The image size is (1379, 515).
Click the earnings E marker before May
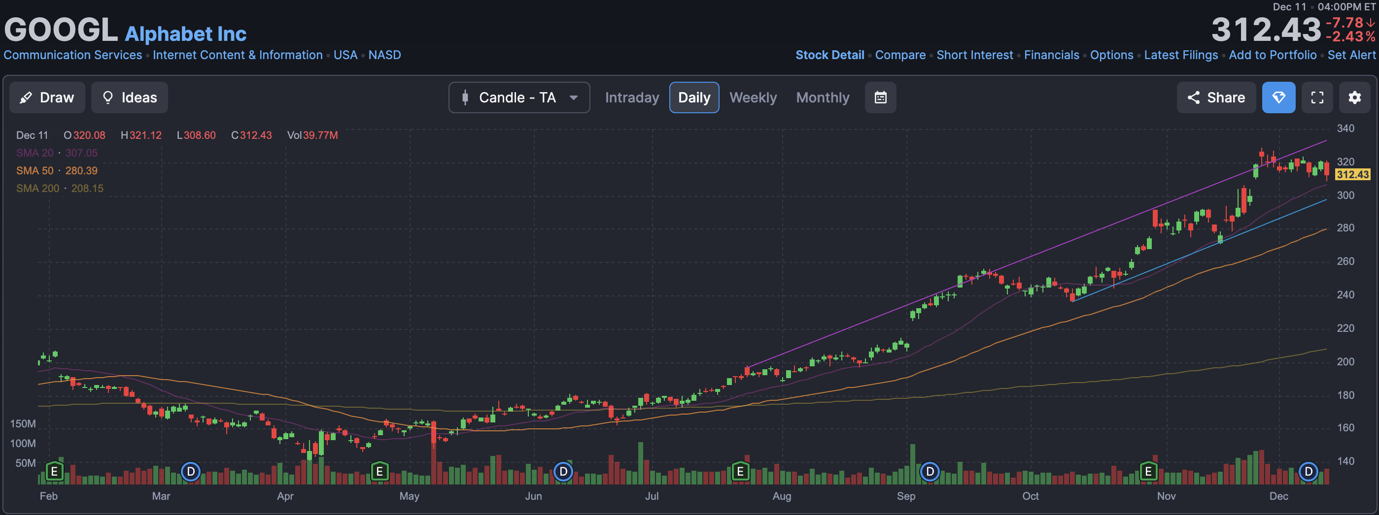pos(379,472)
